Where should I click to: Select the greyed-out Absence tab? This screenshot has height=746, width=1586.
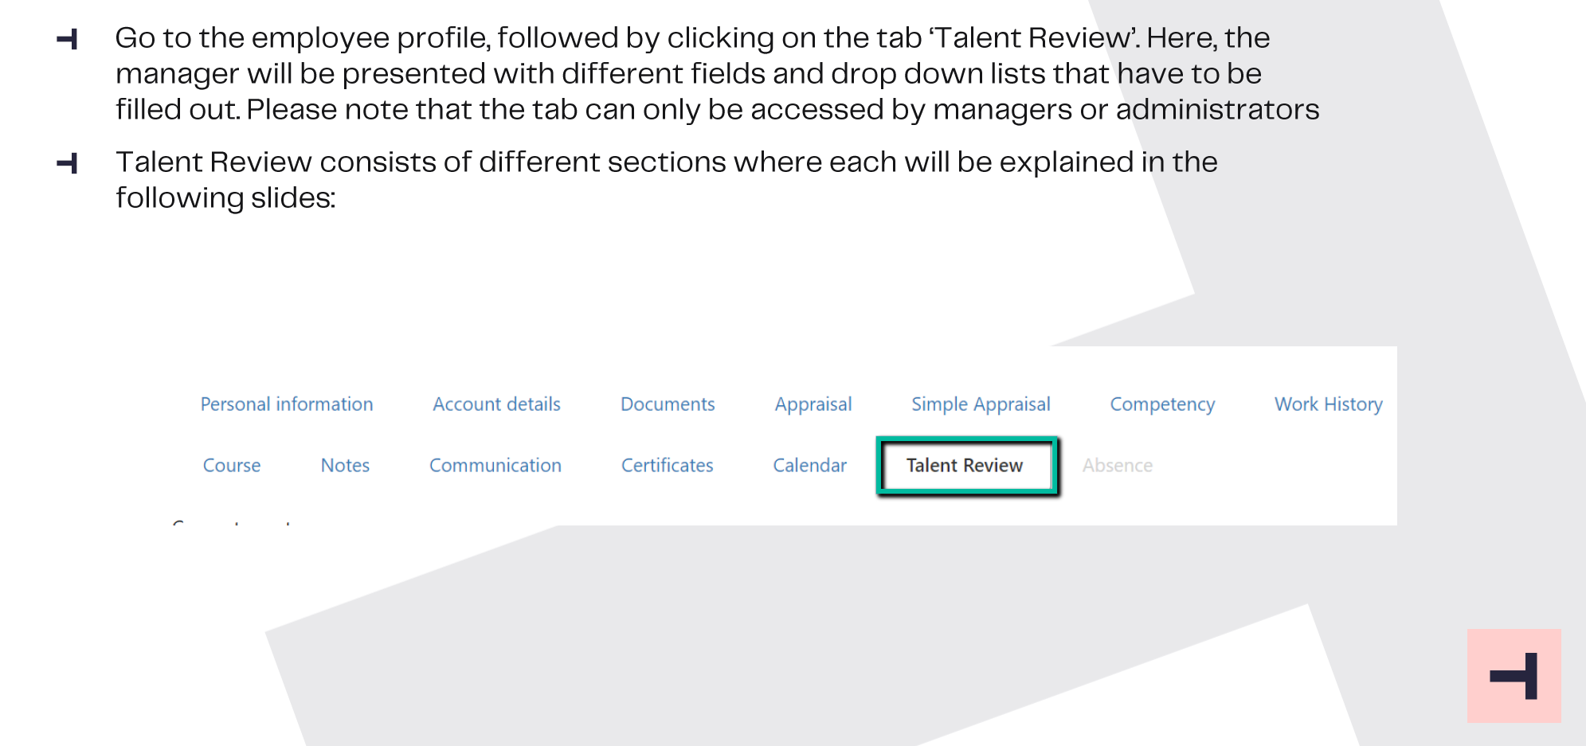1118,466
